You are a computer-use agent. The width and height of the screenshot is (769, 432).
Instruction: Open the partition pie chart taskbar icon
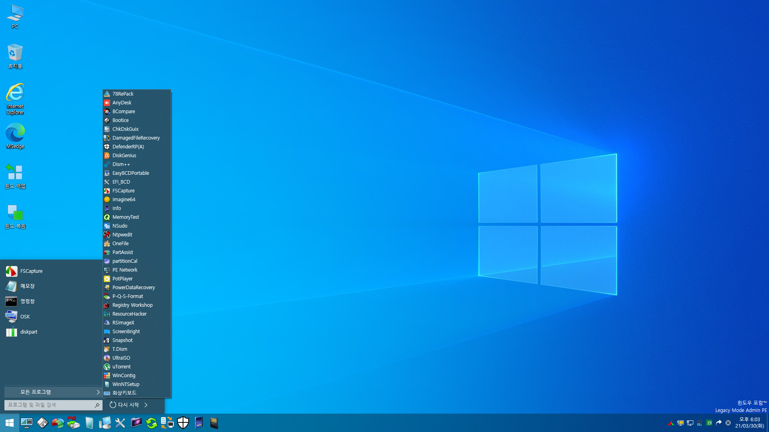click(58, 423)
